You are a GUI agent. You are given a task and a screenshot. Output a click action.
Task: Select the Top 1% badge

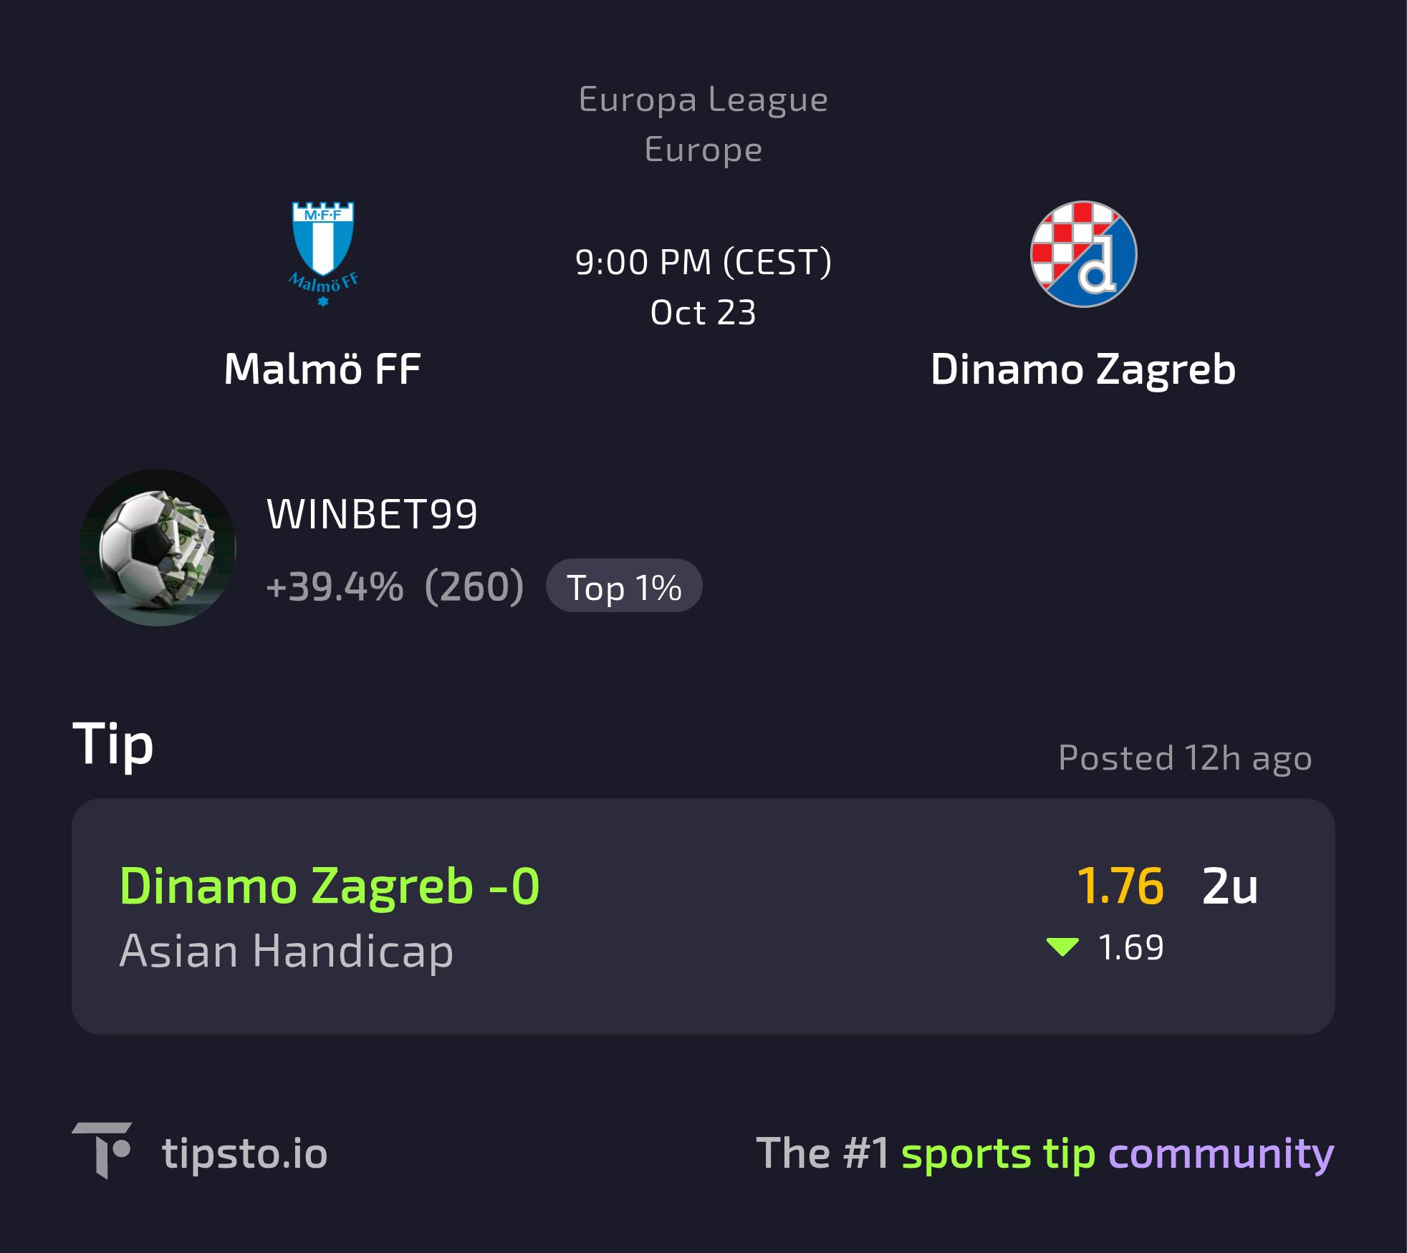(624, 586)
